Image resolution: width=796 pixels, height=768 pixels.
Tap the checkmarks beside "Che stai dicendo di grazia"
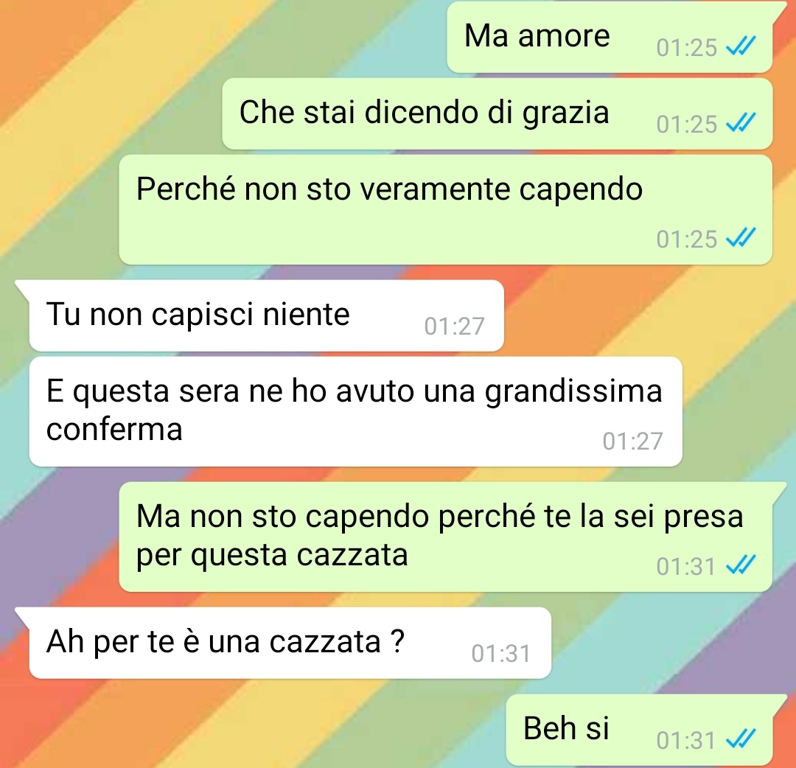coord(741,122)
